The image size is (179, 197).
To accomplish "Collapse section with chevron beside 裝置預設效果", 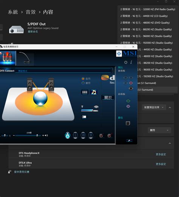I will click(170, 108).
